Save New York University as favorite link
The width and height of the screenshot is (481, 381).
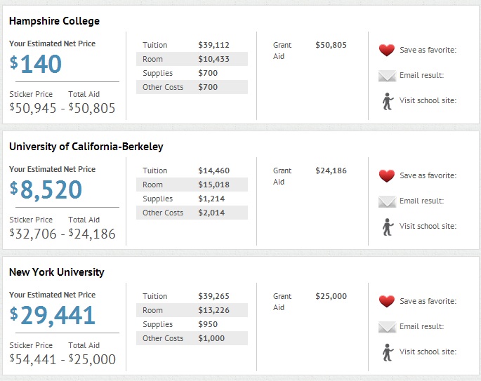(428, 301)
